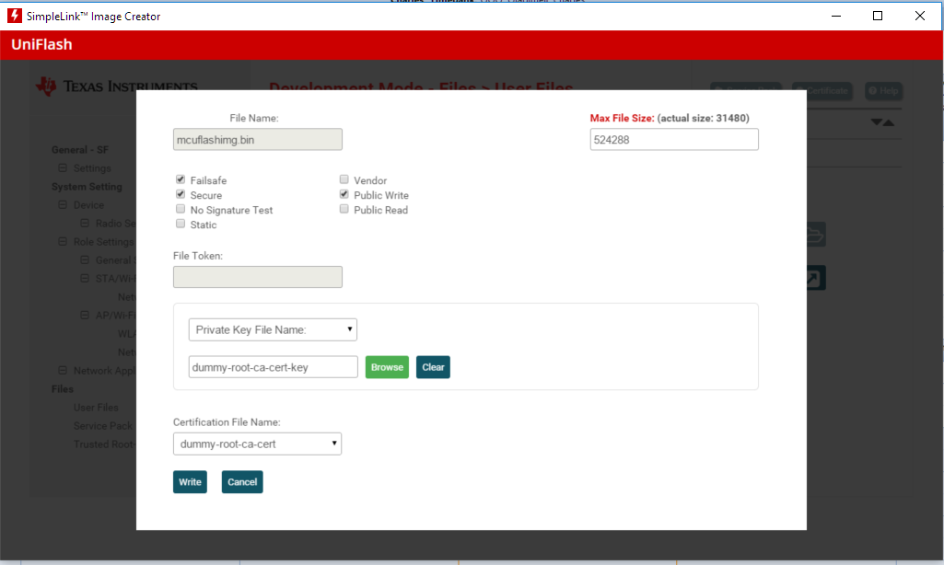Click the open-folder icon behind the dialog
Viewport: 944px width, 565px height.
pyautogui.click(x=814, y=234)
